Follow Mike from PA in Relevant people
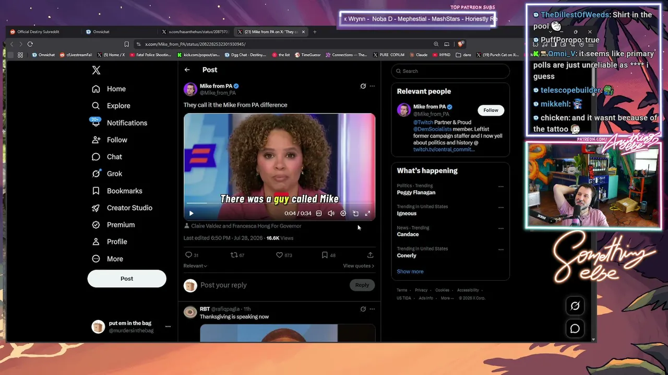The width and height of the screenshot is (668, 375). [x=491, y=110]
